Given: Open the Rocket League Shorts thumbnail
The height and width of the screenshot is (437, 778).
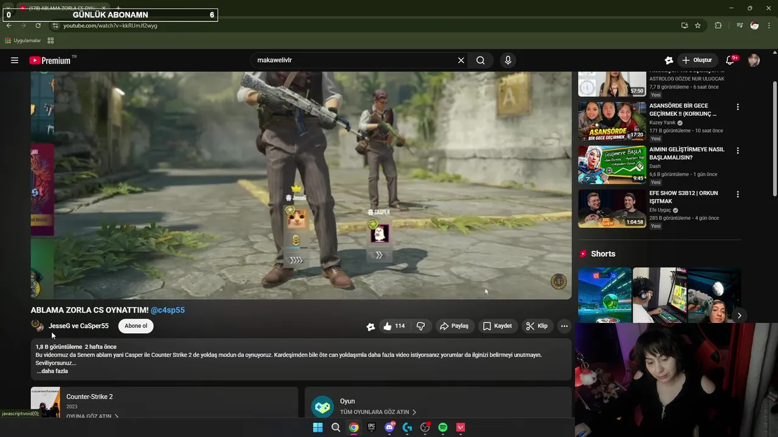Looking at the screenshot, I should click(x=605, y=295).
